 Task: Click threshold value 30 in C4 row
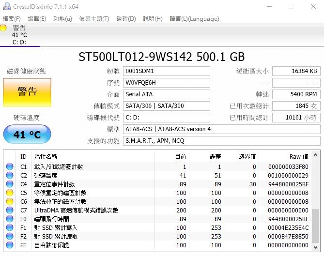click(252, 184)
